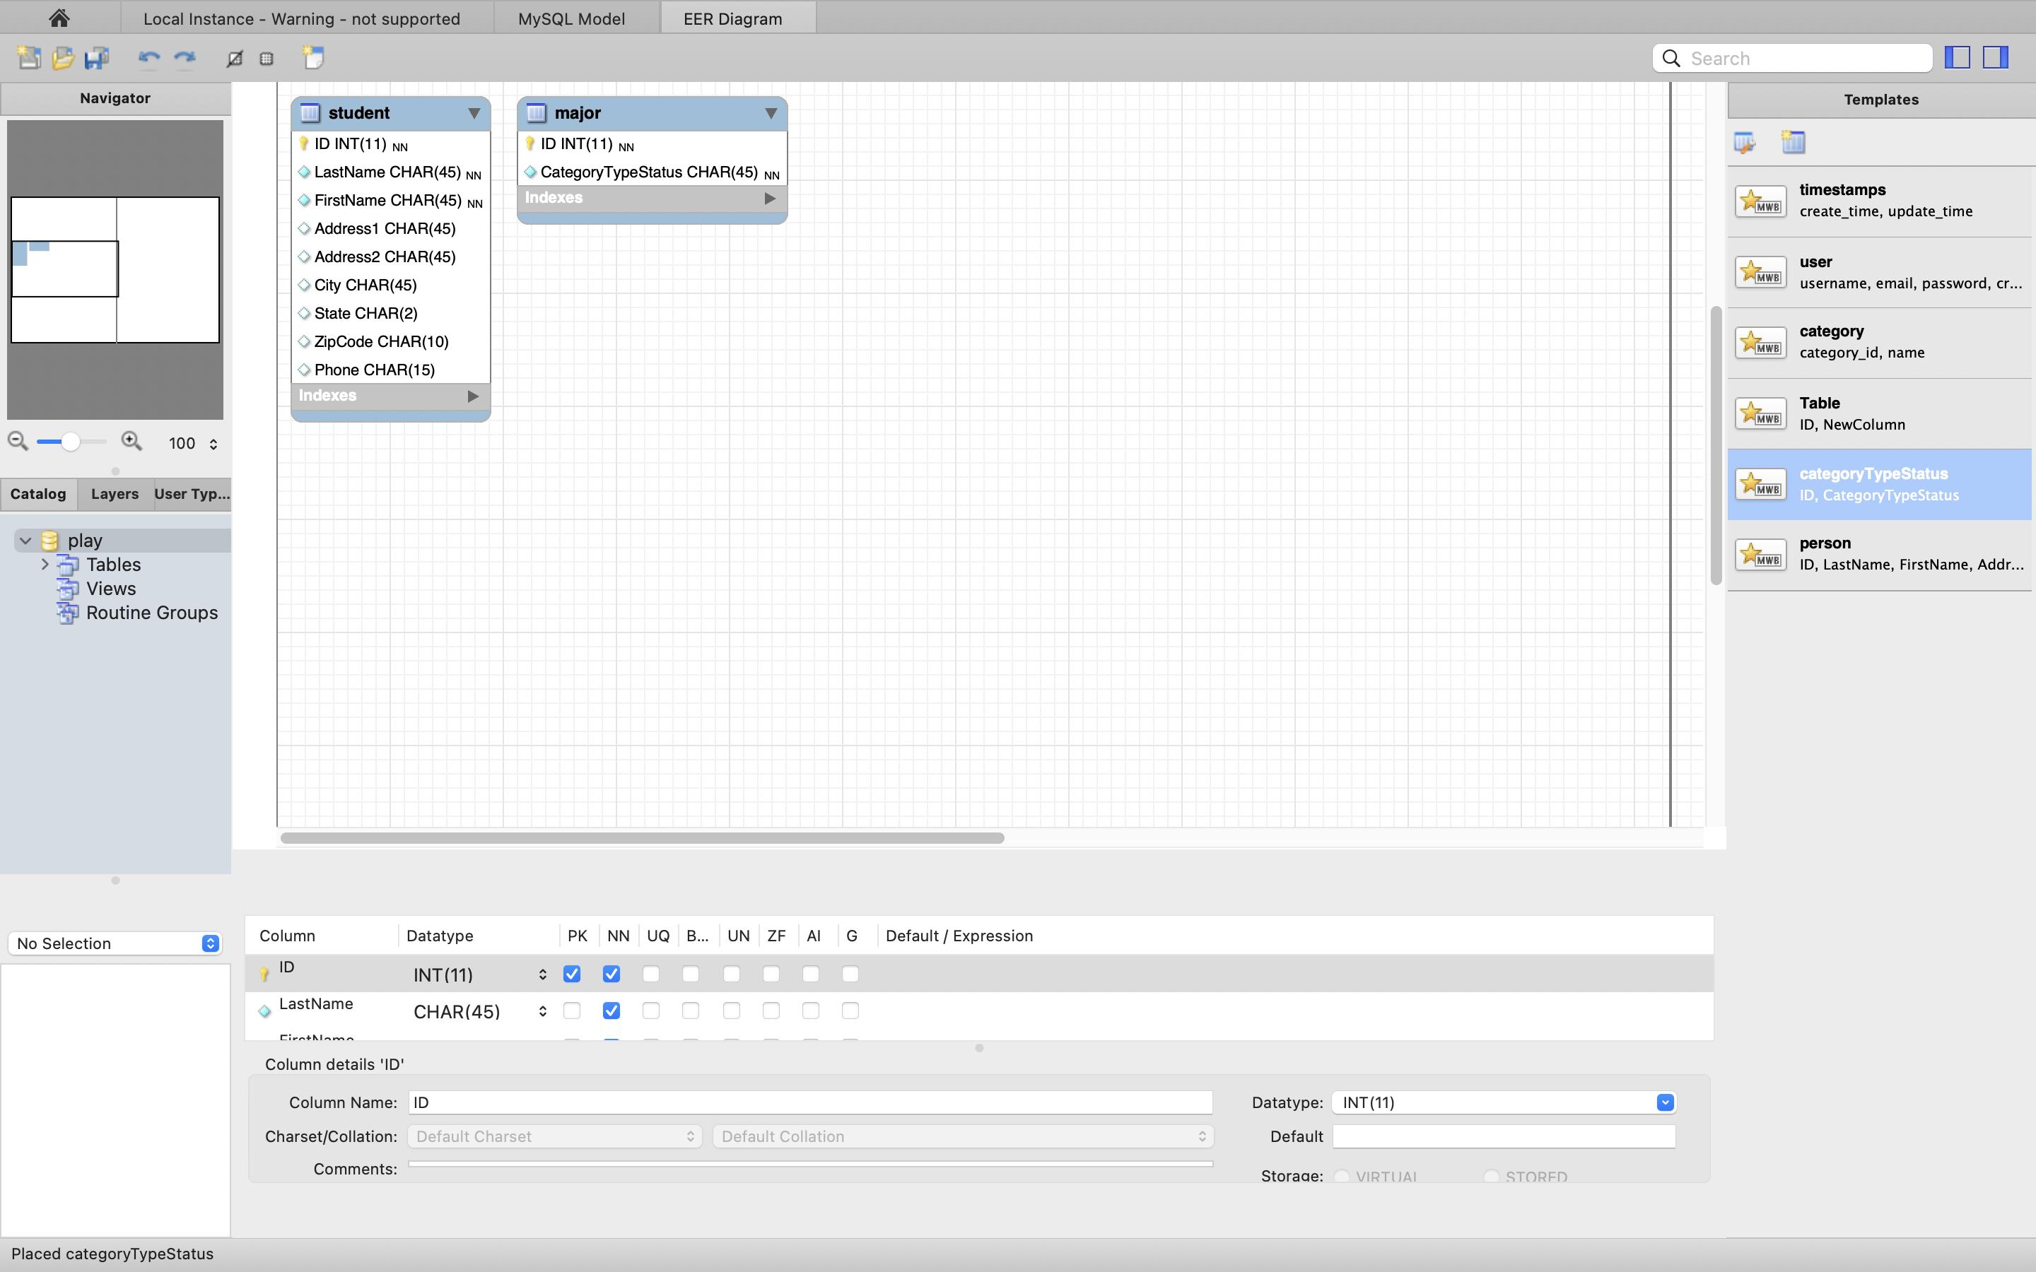2036x1272 pixels.
Task: Adjust the zoom slider in the Navigator
Action: point(71,441)
